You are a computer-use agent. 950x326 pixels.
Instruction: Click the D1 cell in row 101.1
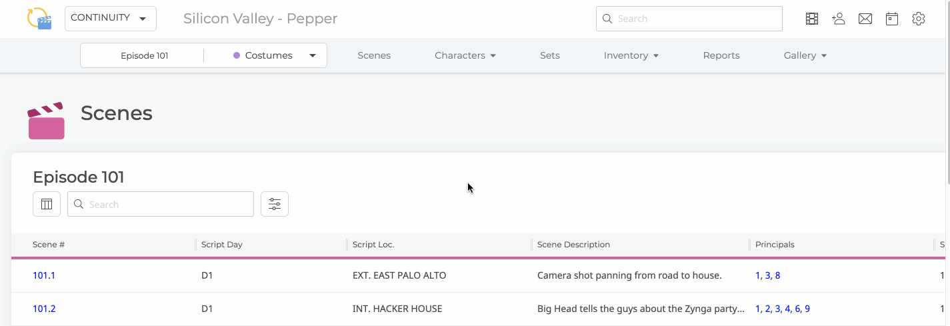click(207, 275)
